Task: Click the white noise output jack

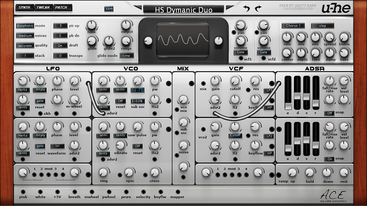Action: 40,192
